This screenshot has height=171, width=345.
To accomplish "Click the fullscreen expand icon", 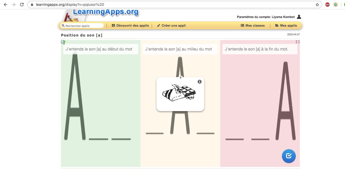I will 297,42.
